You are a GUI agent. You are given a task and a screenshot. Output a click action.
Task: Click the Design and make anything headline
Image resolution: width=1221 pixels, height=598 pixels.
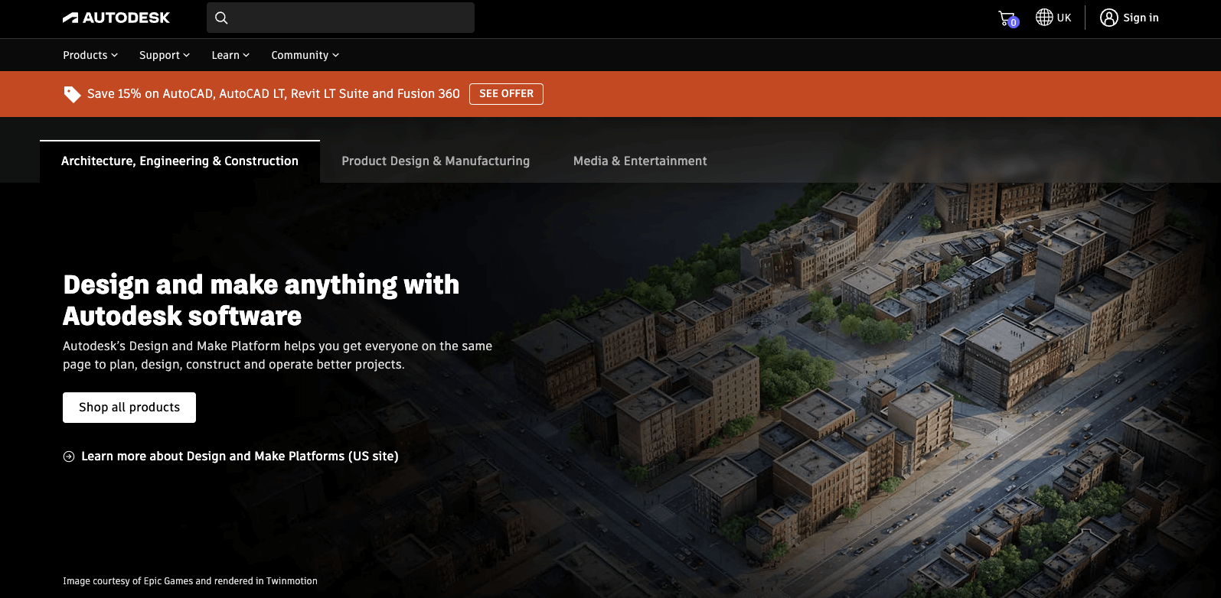(261, 301)
